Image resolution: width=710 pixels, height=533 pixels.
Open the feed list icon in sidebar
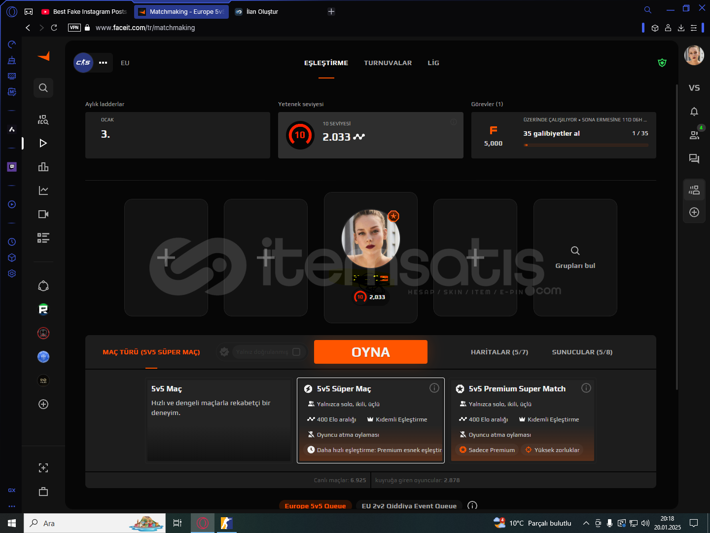(x=43, y=238)
